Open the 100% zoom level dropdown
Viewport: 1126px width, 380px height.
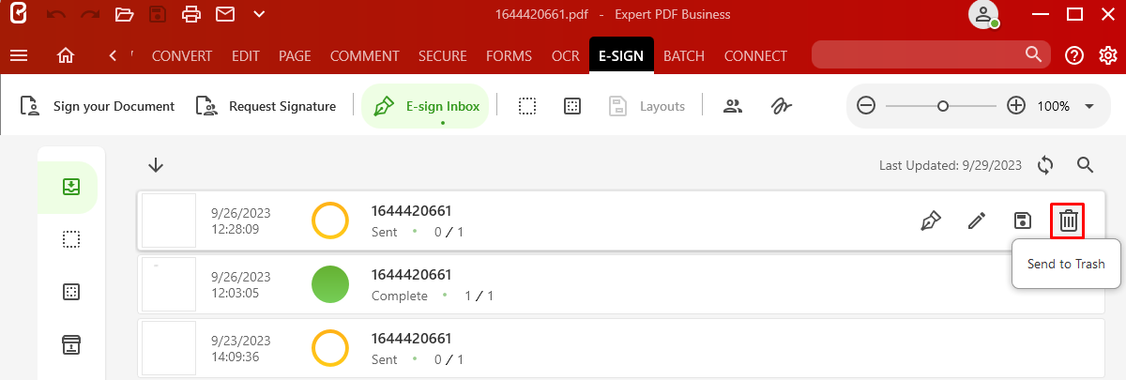click(x=1089, y=106)
